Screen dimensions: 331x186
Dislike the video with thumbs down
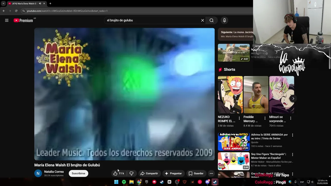pyautogui.click(x=131, y=173)
